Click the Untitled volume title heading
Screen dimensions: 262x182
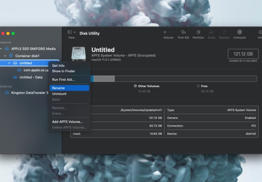[x=103, y=50]
